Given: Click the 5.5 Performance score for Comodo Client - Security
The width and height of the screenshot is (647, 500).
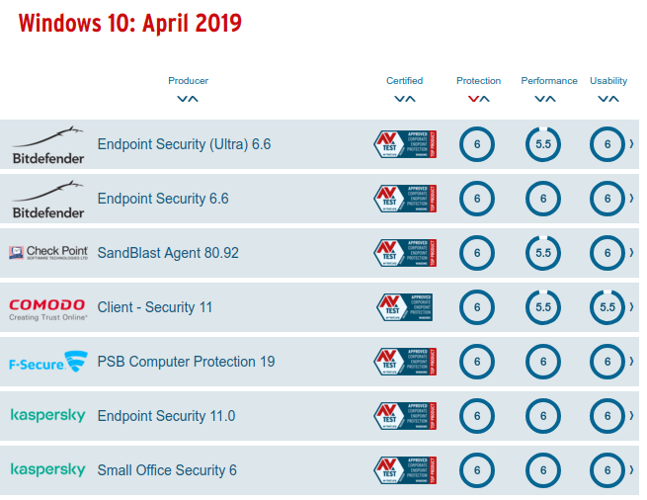Looking at the screenshot, I should pos(543,307).
